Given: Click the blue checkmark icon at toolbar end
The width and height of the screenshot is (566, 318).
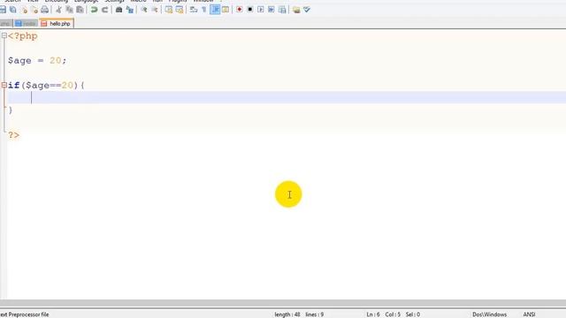Looking at the screenshot, I should pyautogui.click(x=307, y=10).
